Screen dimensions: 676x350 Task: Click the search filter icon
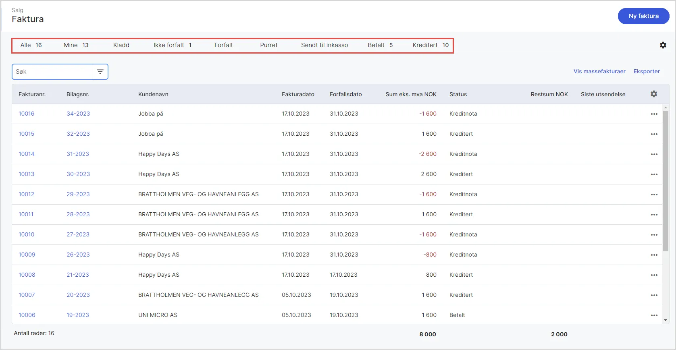[100, 72]
